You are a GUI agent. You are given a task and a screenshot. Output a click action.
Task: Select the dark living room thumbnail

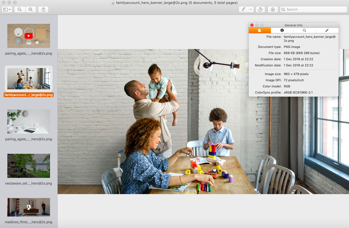29,207
